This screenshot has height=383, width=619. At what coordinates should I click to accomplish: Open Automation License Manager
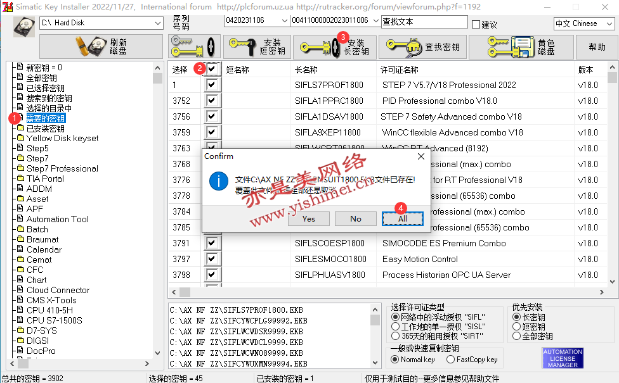click(x=563, y=358)
